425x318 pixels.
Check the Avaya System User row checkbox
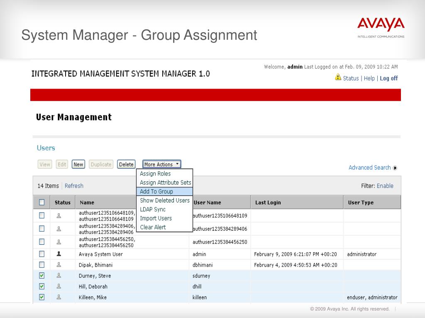[42, 254]
